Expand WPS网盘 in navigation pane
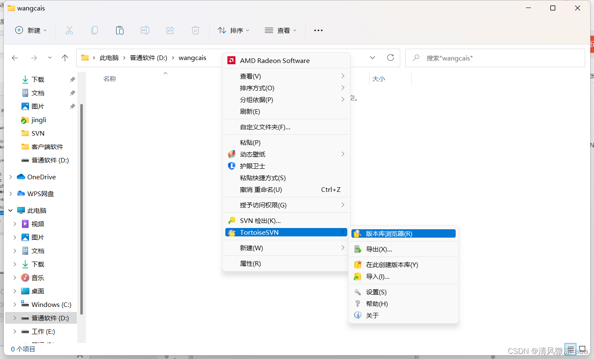 [11, 194]
